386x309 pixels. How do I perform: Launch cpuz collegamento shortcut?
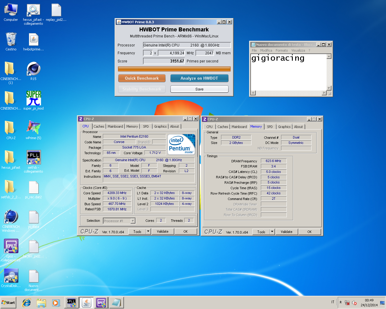pos(11,250)
